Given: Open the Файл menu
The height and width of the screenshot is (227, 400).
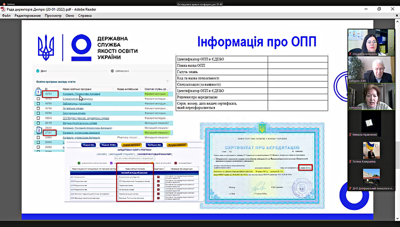Looking at the screenshot, I should pyautogui.click(x=6, y=15).
